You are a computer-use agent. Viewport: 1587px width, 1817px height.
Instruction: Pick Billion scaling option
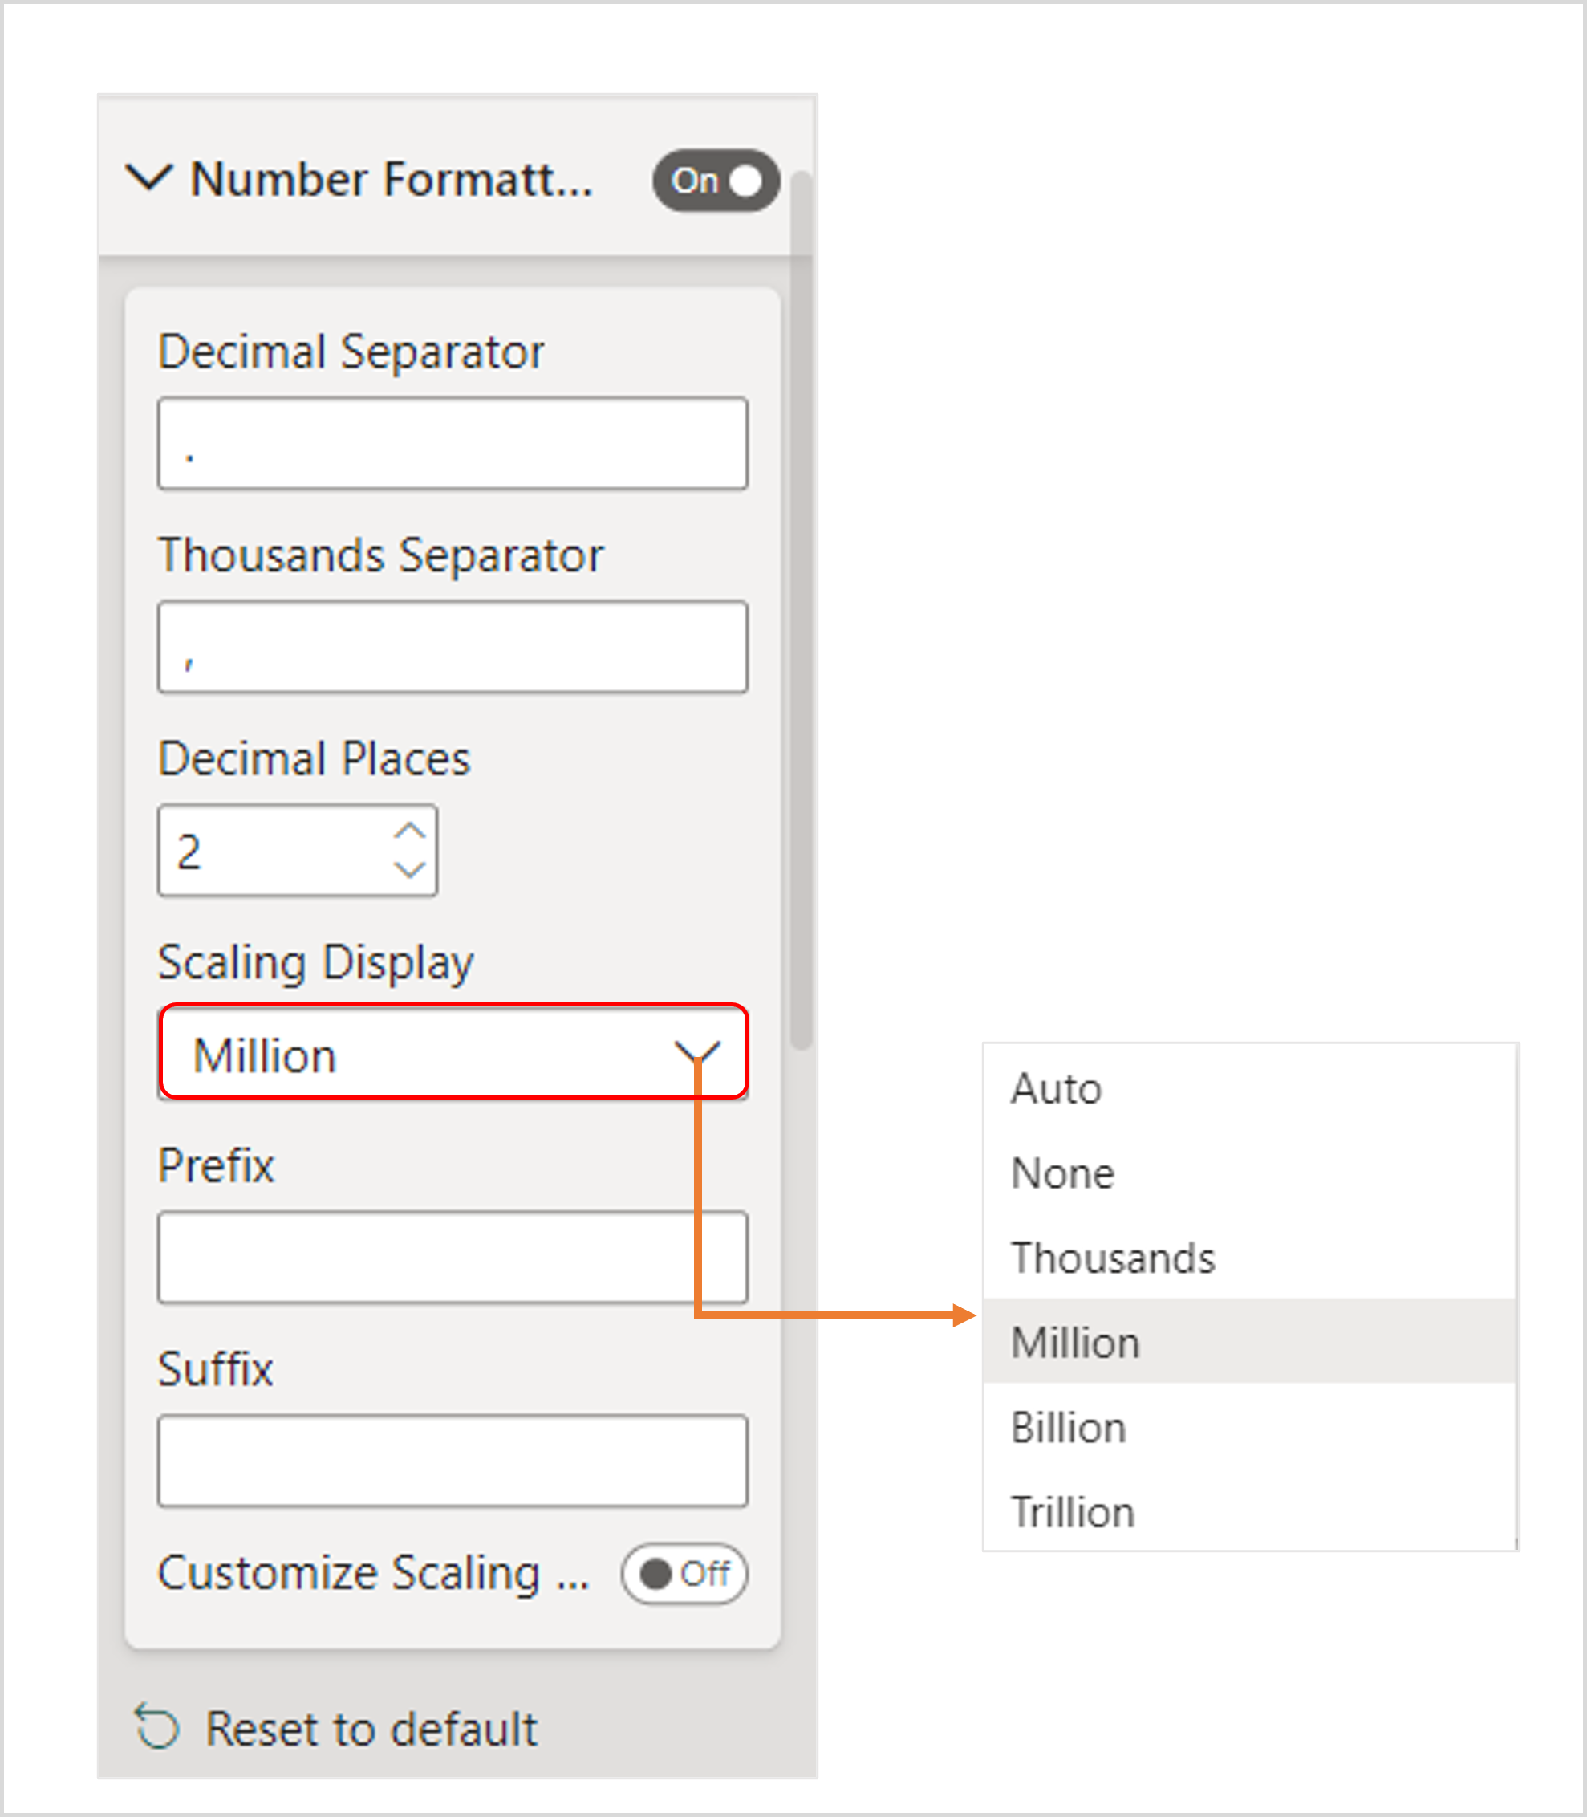coord(1068,1427)
